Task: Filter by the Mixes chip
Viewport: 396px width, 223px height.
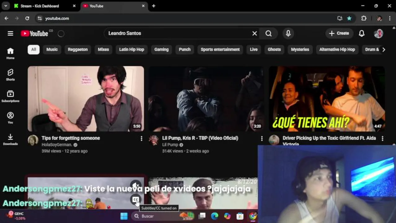Action: [103, 50]
